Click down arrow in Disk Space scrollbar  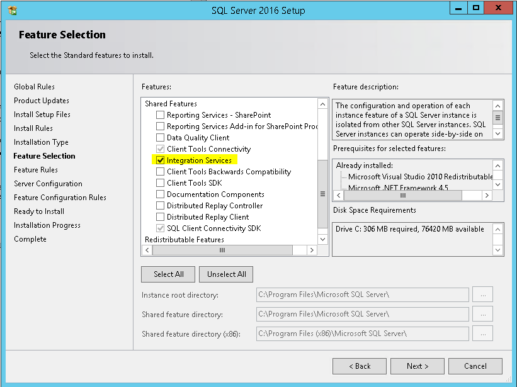(x=497, y=250)
